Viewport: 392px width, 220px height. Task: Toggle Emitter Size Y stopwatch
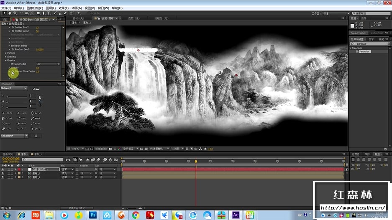coord(13,27)
